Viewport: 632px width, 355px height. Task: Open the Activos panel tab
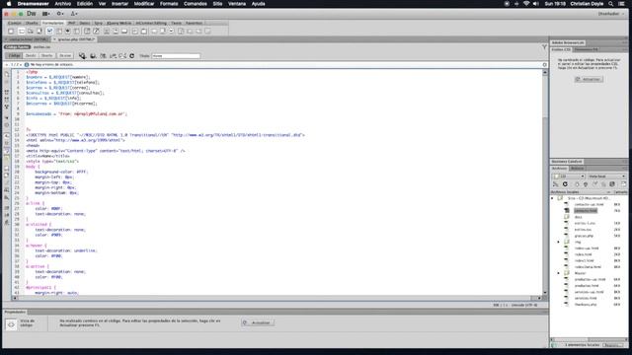click(577, 169)
